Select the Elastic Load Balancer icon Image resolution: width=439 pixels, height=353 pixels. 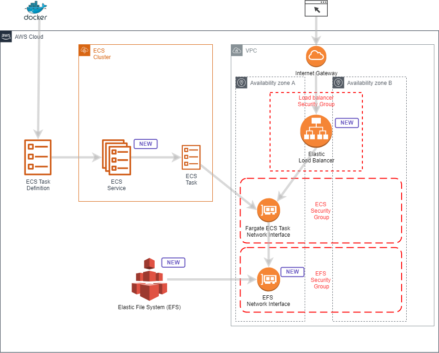[316, 132]
